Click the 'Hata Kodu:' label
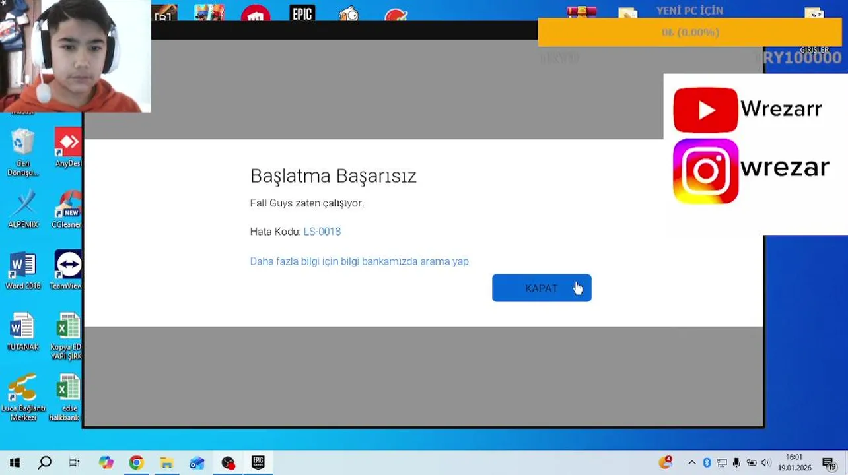 click(275, 232)
